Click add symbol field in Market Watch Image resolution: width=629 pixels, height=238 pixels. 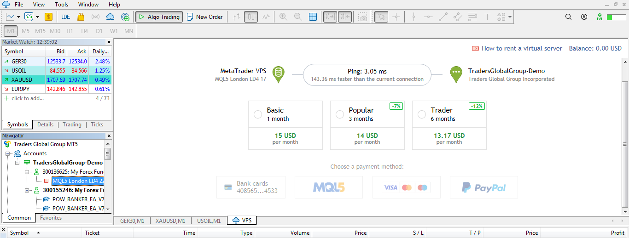click(x=28, y=98)
